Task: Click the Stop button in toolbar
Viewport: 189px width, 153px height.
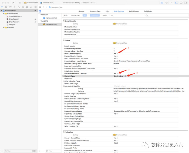Action: tap(20, 2)
